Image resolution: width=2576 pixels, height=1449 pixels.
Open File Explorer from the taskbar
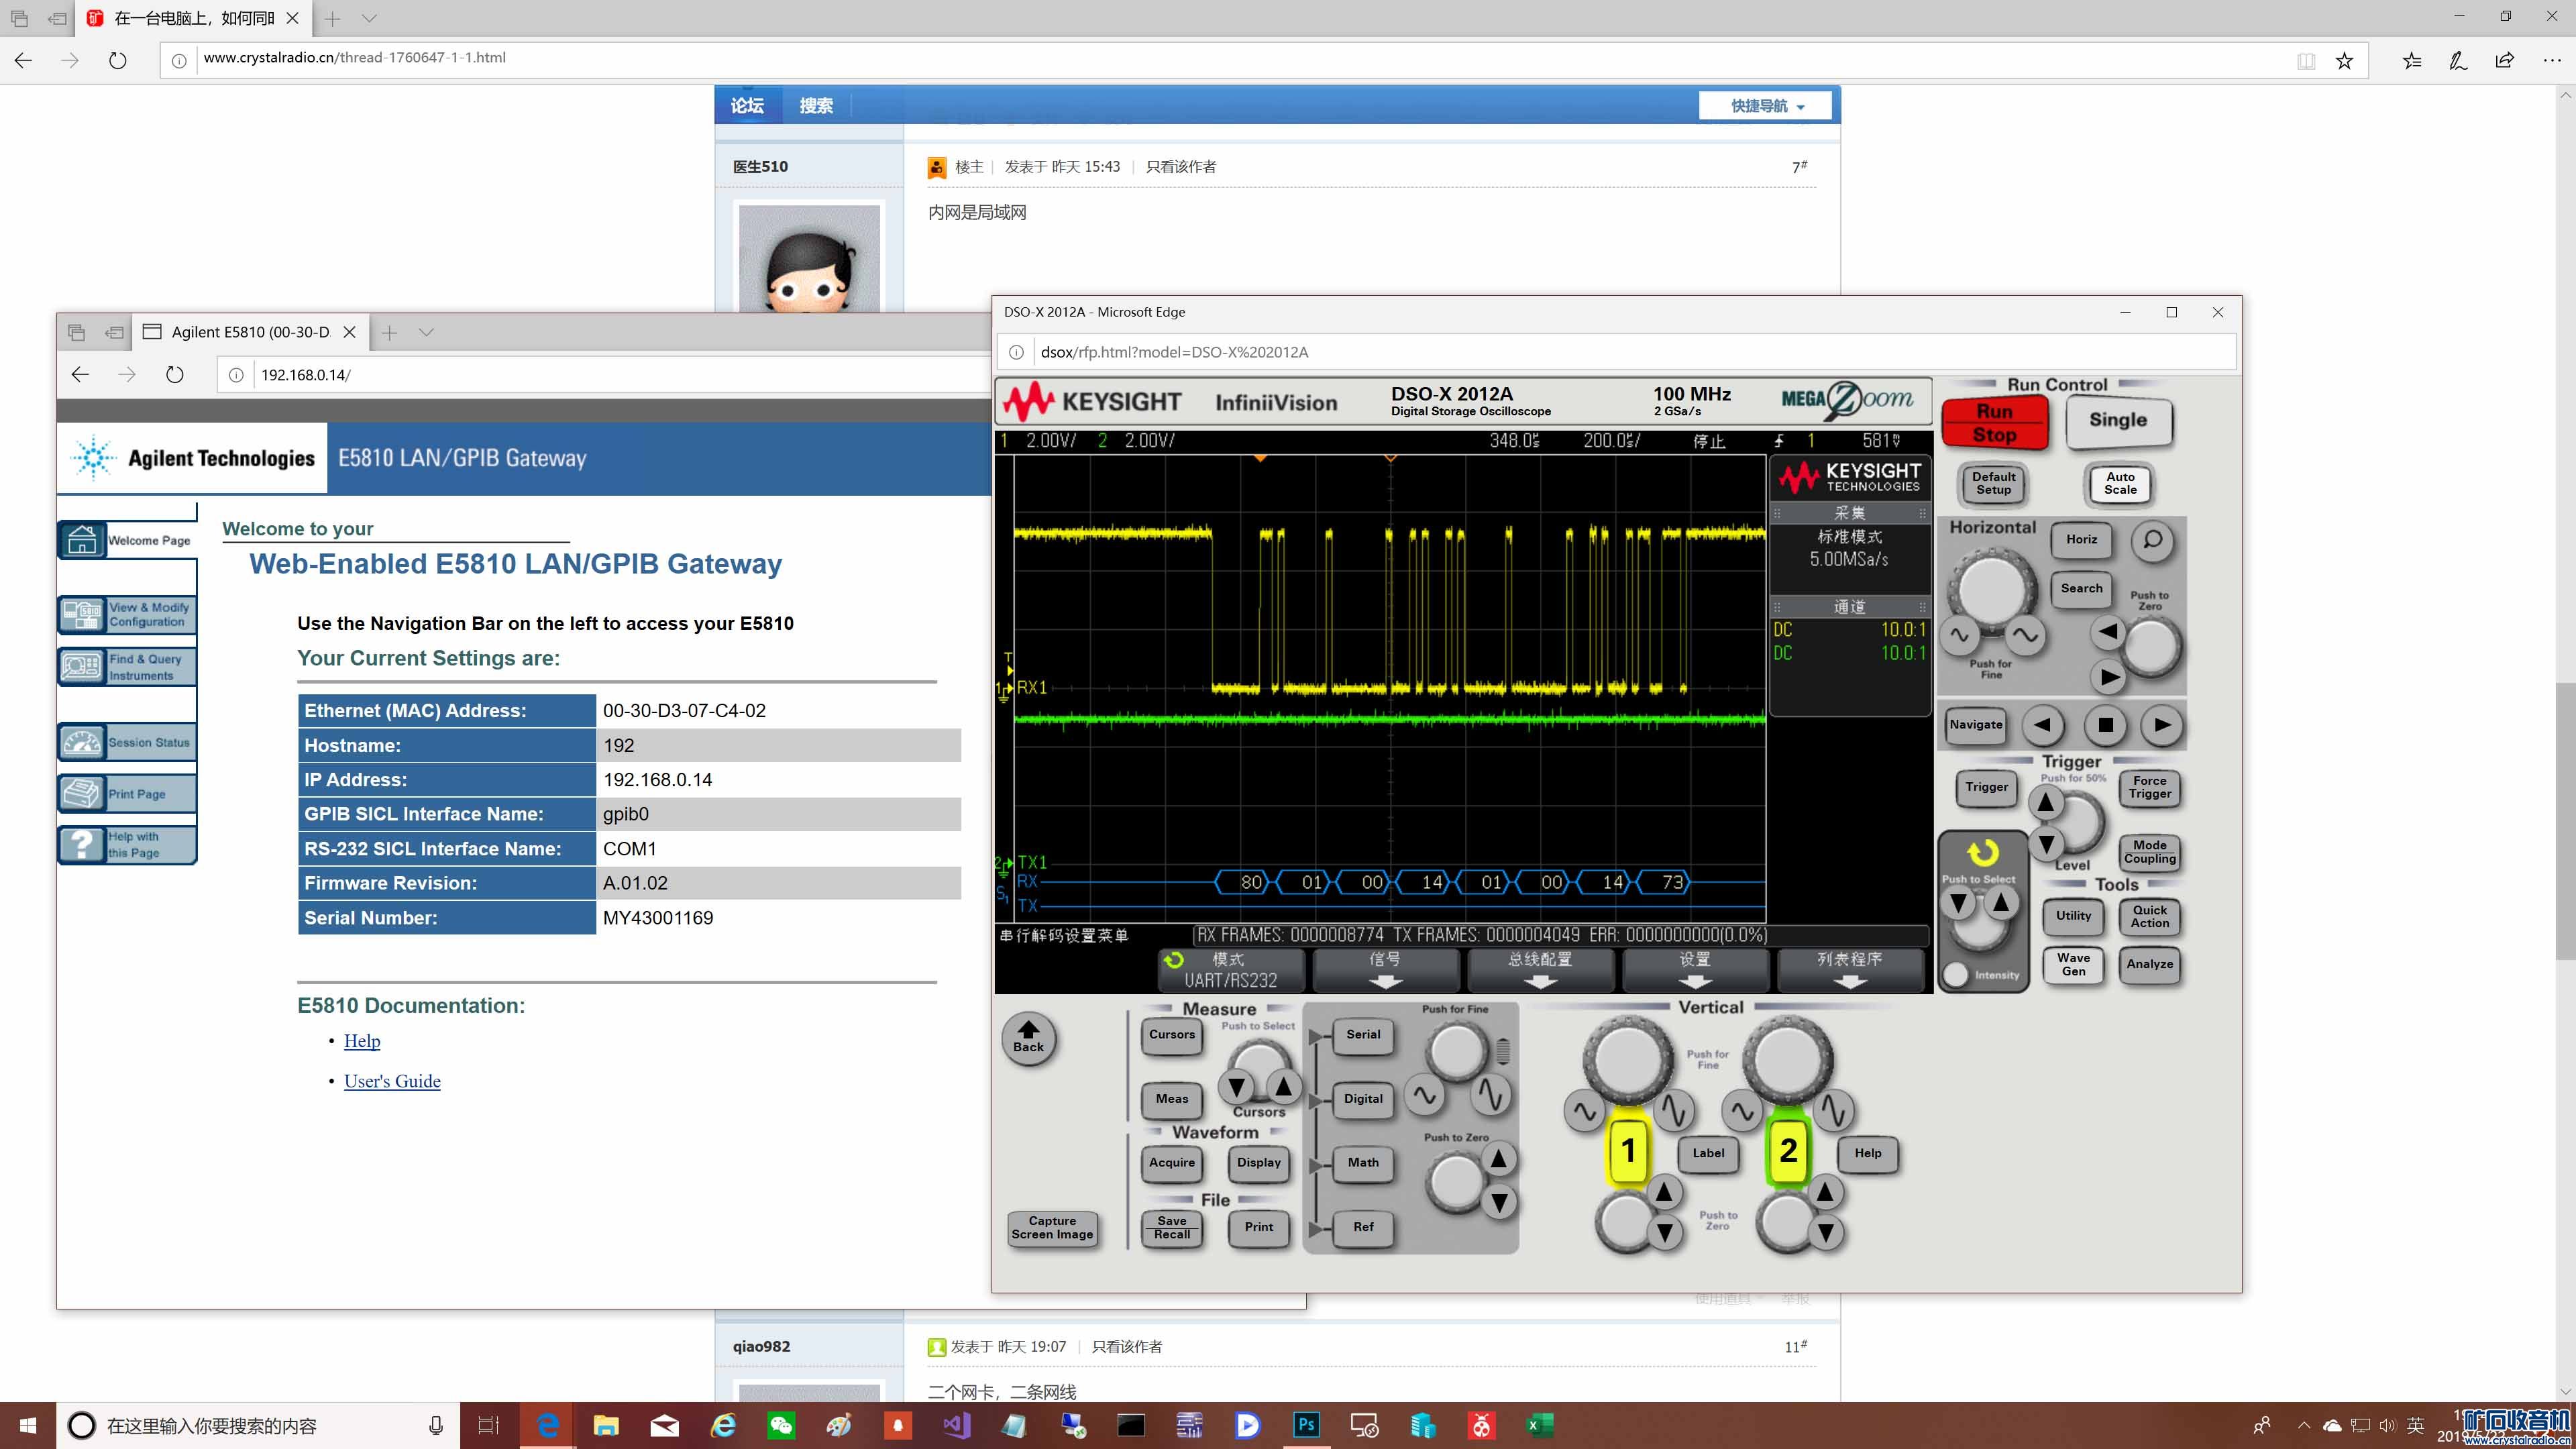click(605, 1425)
